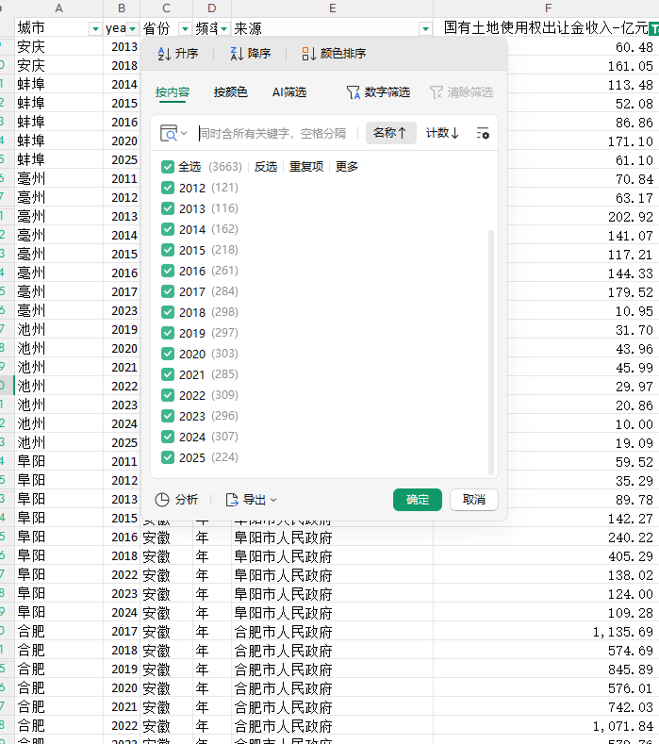Open 省份 column filter dropdown
Viewport: 659px width, 744px height.
185,29
